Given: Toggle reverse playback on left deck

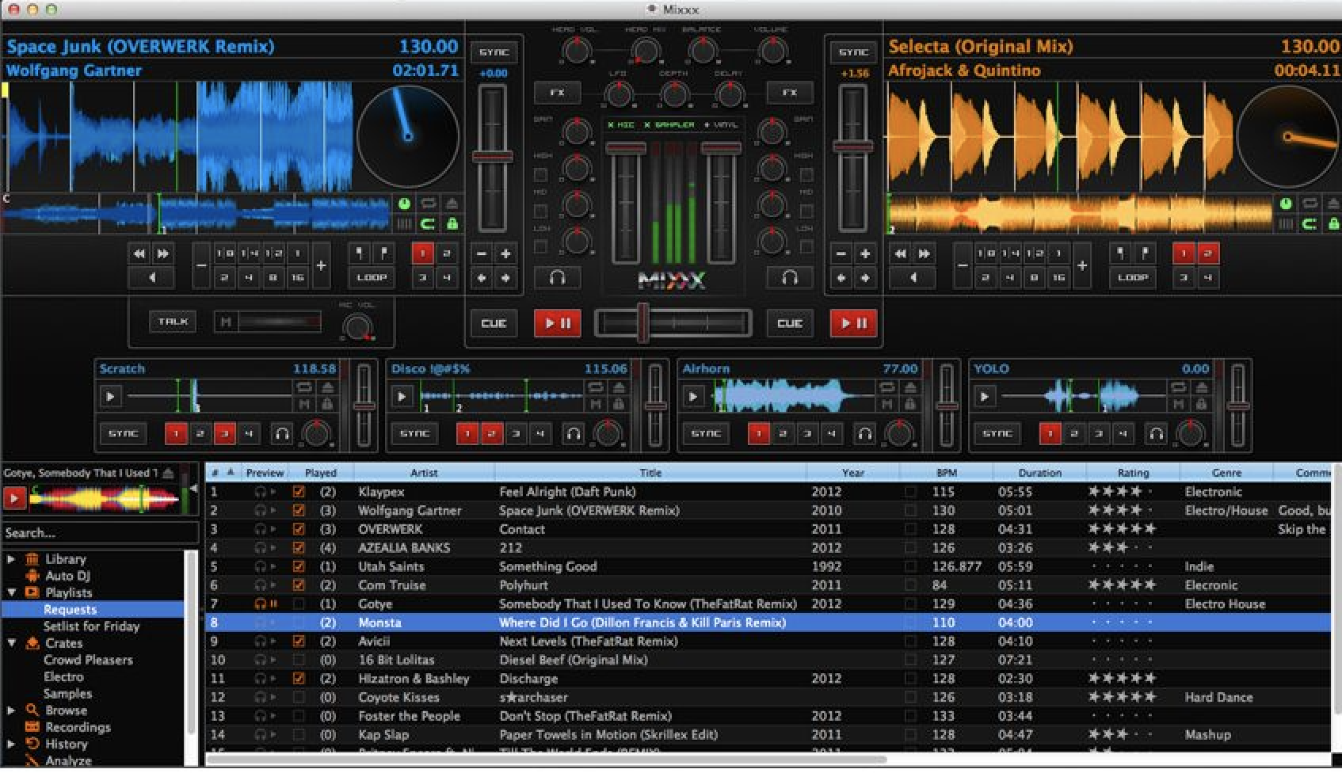Looking at the screenshot, I should (x=152, y=278).
